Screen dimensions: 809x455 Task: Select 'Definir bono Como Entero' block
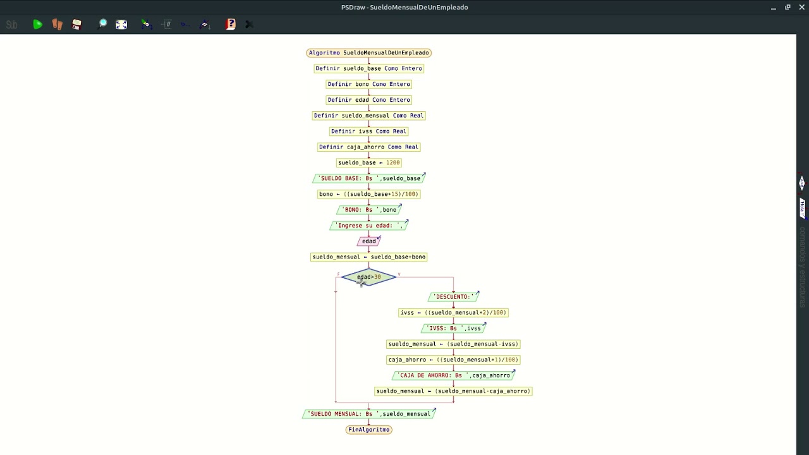[369, 84]
